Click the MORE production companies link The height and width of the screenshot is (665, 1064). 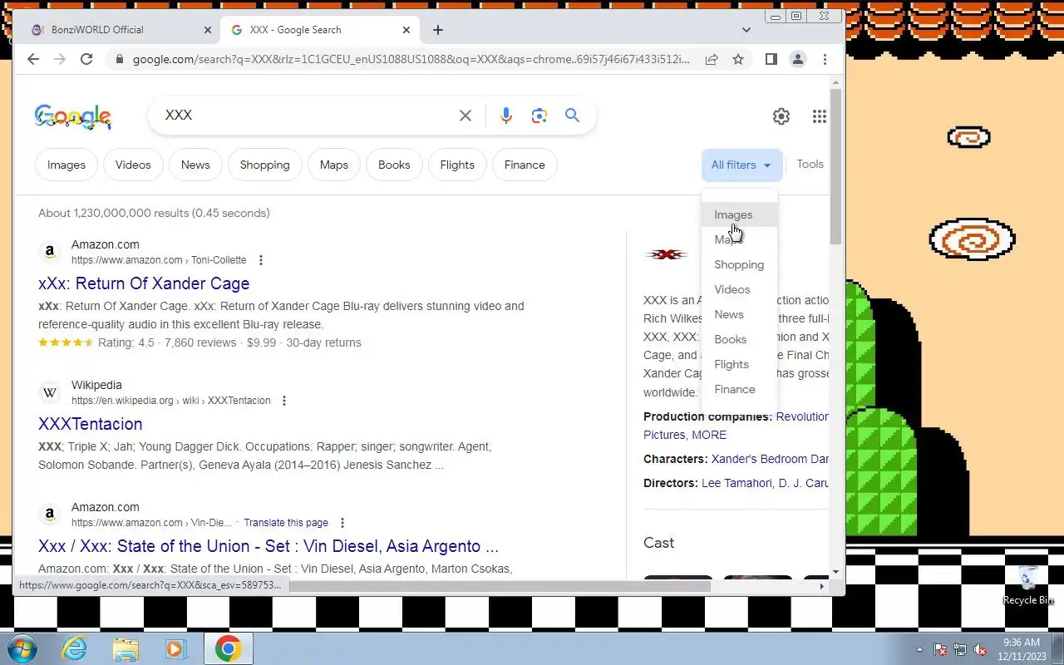[x=709, y=435]
